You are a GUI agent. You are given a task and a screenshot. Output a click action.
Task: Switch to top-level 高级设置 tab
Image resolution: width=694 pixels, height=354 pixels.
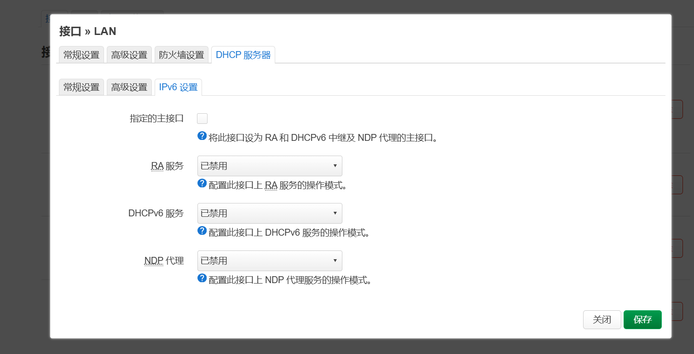pyautogui.click(x=129, y=55)
